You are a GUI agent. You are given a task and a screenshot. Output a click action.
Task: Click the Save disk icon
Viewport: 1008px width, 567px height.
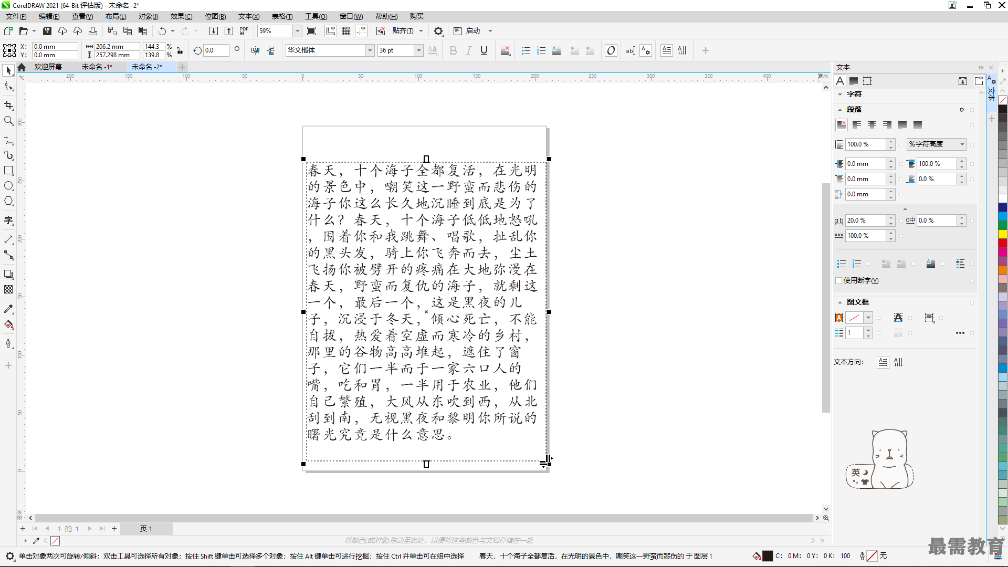click(x=47, y=31)
